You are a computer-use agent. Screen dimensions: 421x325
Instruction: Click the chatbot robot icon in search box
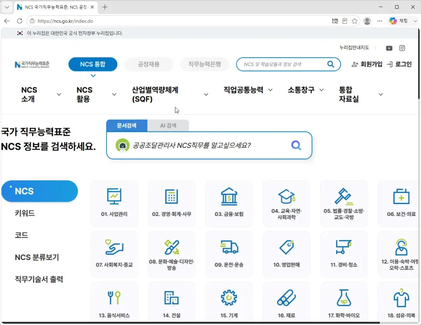(123, 145)
